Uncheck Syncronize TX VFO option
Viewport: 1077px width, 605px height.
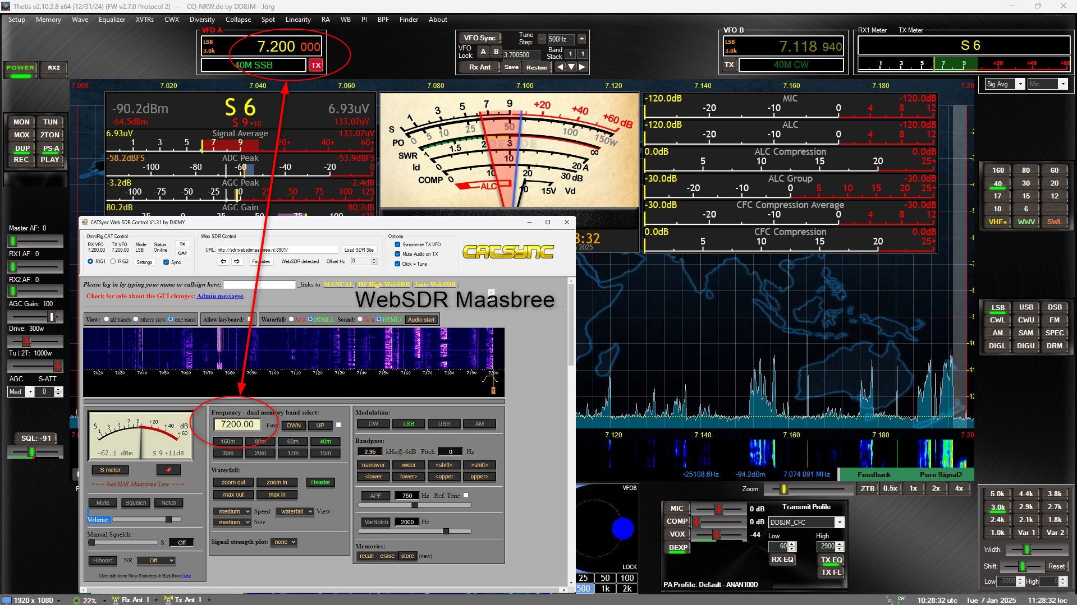tap(397, 244)
